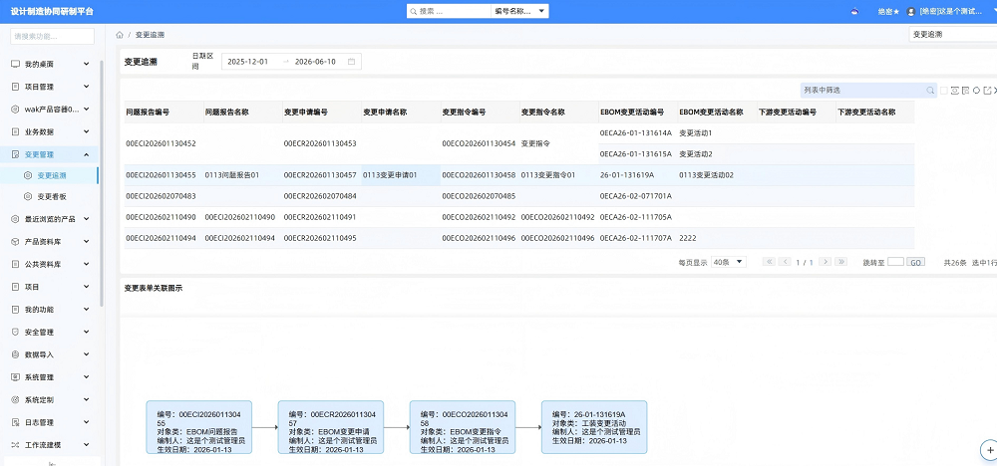Open the 我的功能 sidebar menu item
This screenshot has height=466, width=997.
click(50, 310)
